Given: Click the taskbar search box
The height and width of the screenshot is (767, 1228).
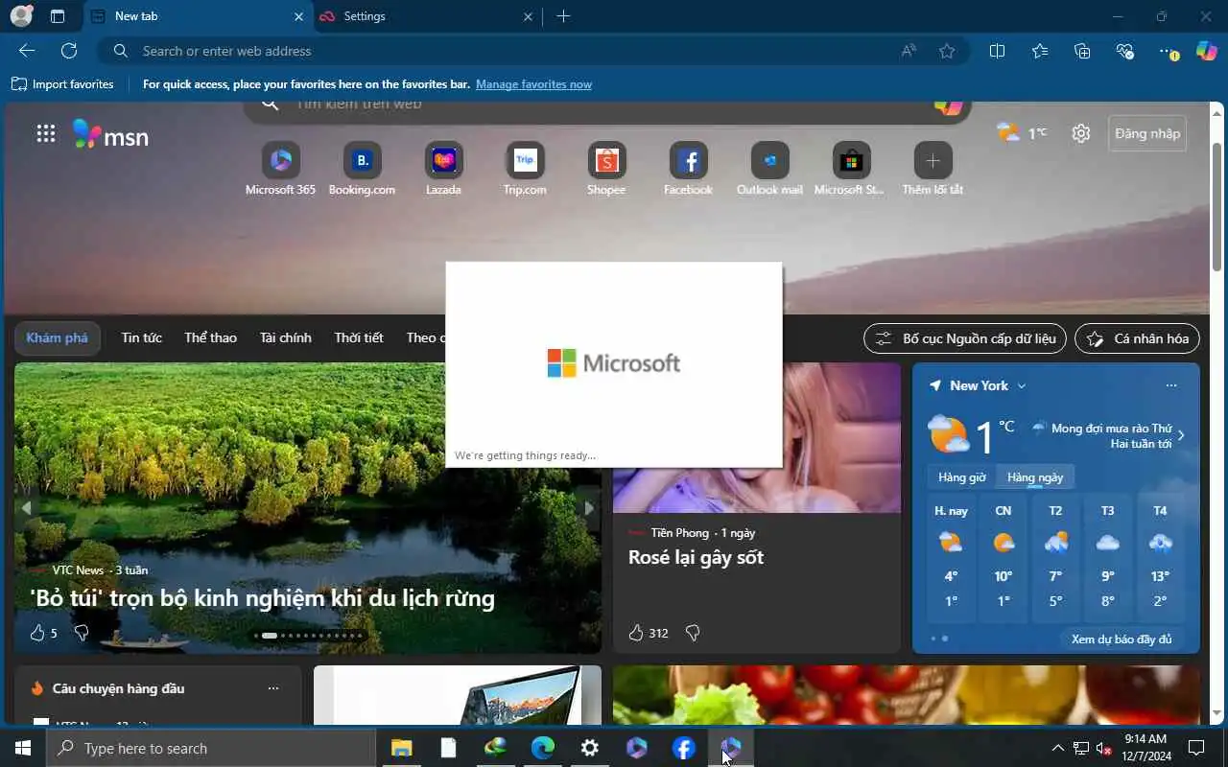Looking at the screenshot, I should point(211,748).
